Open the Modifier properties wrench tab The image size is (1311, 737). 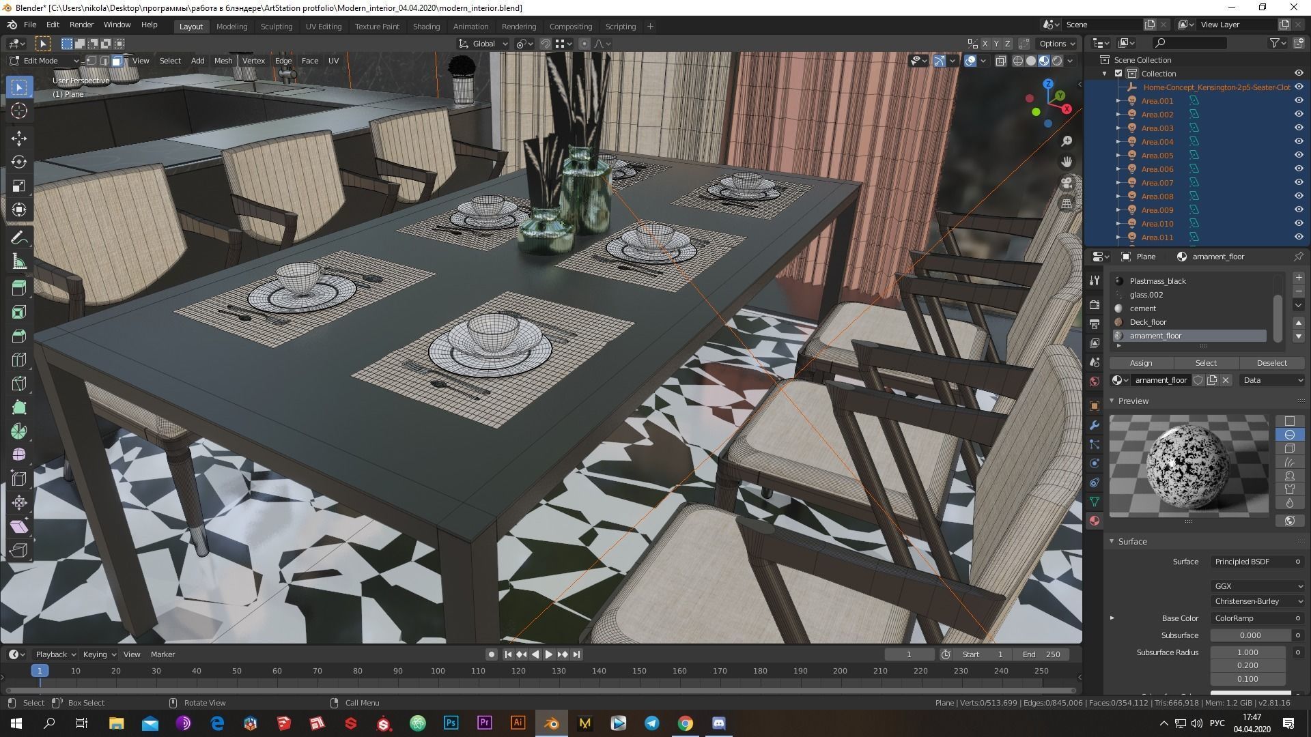pos(1095,425)
